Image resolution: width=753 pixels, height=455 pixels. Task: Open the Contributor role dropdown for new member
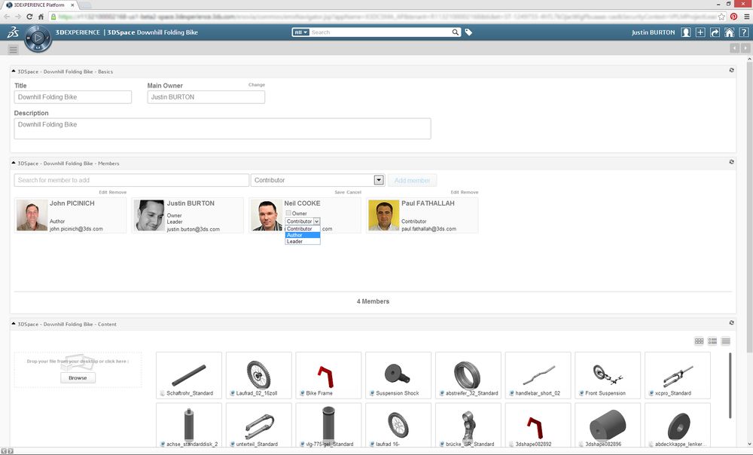pos(380,181)
